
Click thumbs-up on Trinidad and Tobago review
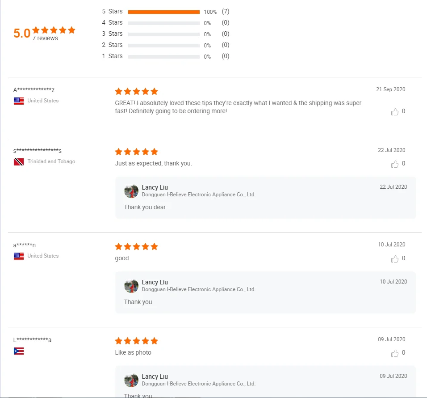[395, 164]
